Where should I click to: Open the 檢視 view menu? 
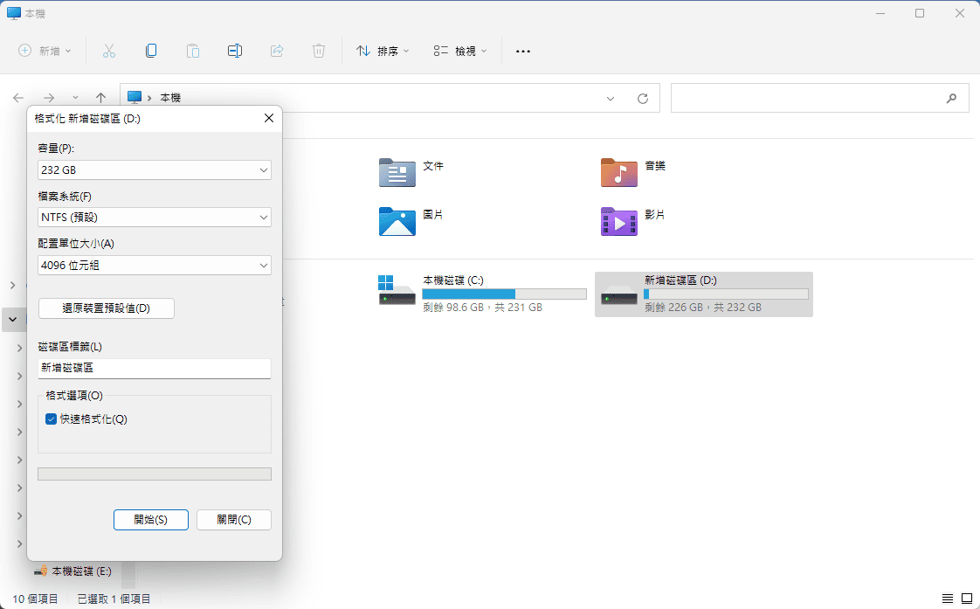(460, 51)
